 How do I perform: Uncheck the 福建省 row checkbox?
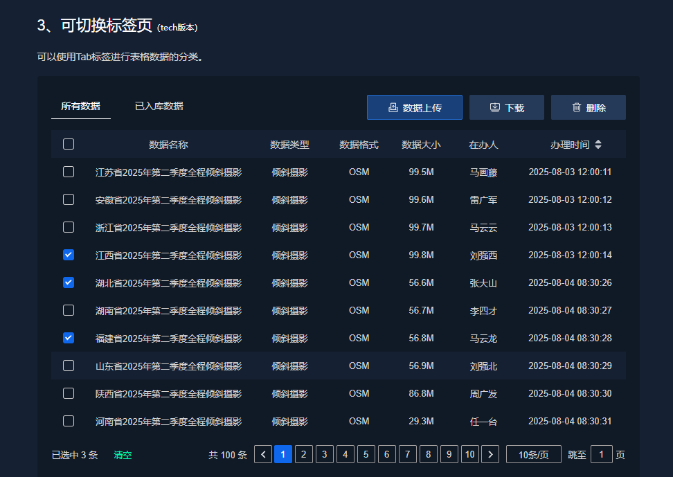tap(69, 338)
